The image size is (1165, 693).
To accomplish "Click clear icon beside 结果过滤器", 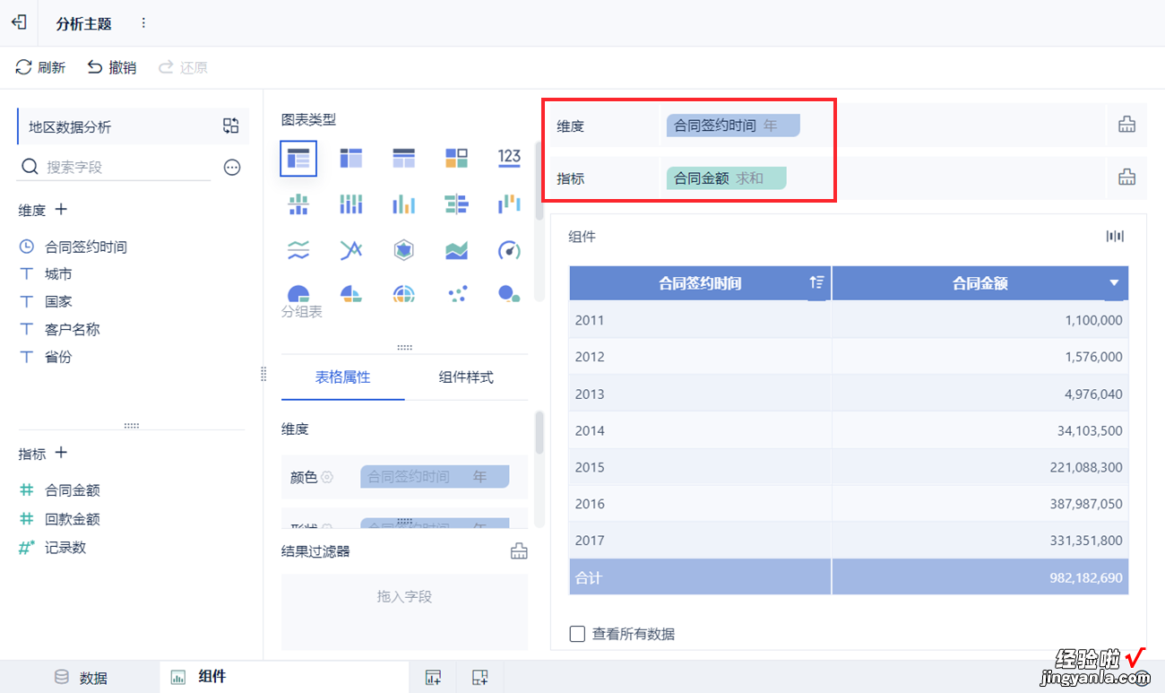I will [519, 551].
